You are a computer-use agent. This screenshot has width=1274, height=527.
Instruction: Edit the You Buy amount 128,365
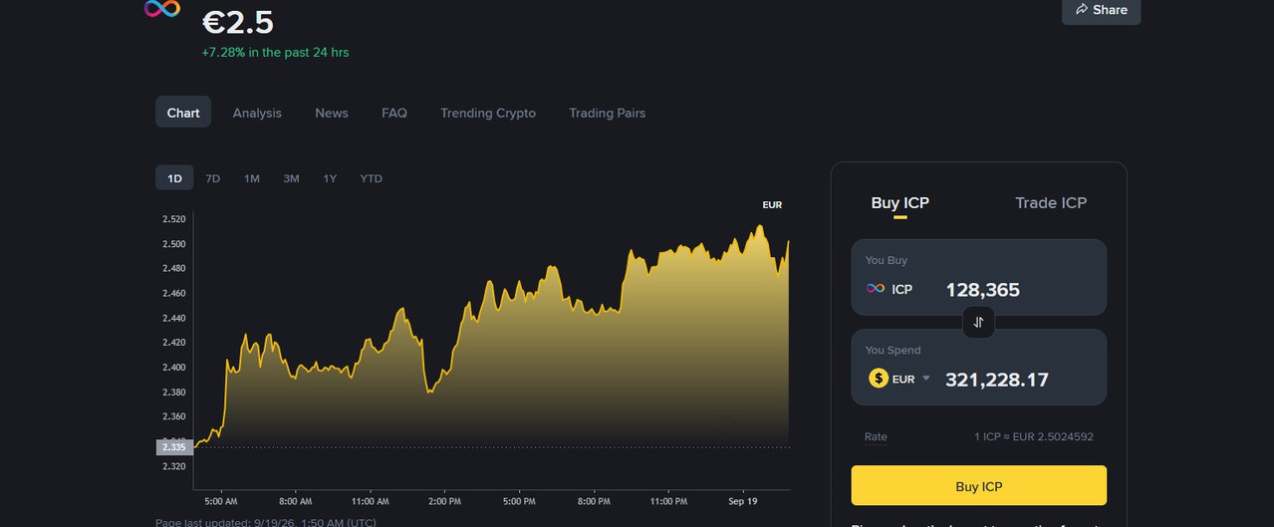[982, 290]
